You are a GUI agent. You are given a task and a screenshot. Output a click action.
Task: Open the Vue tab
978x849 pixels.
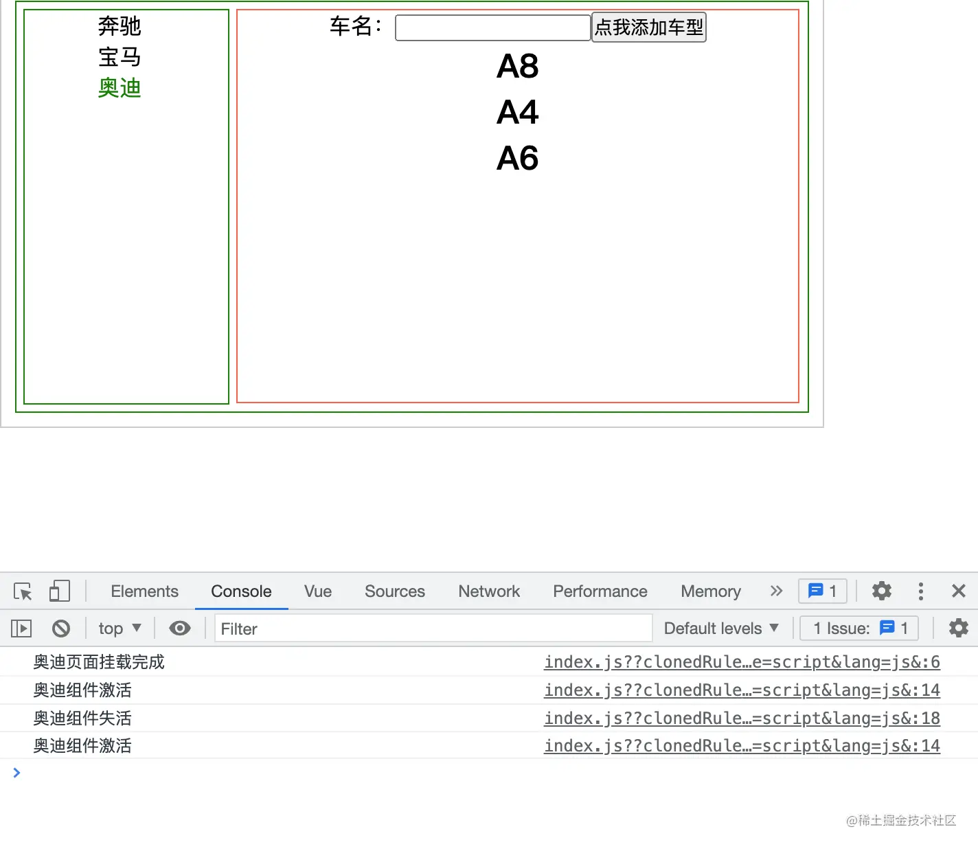coord(318,591)
